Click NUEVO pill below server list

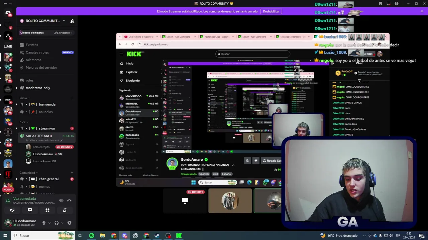coord(8,189)
